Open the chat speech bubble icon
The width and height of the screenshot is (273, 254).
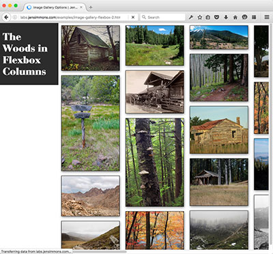[x=244, y=17]
